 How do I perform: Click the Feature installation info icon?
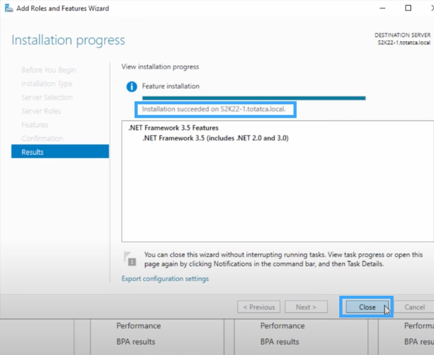tap(132, 86)
